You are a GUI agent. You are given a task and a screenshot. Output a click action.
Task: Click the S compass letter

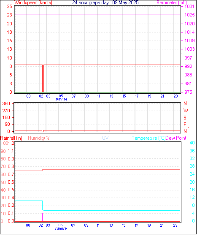[x=185, y=117]
